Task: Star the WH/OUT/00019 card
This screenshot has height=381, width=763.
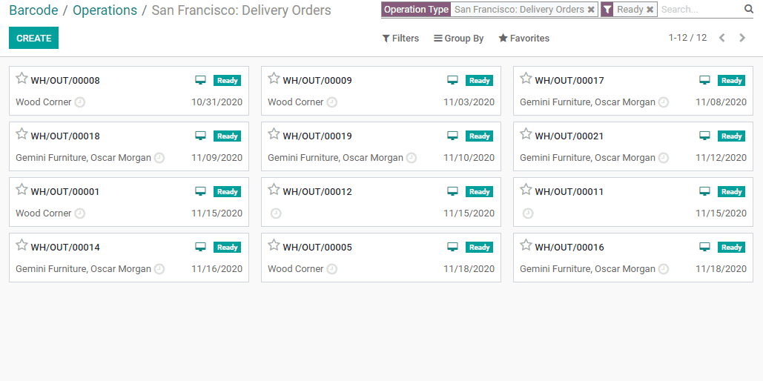Action: (x=274, y=134)
